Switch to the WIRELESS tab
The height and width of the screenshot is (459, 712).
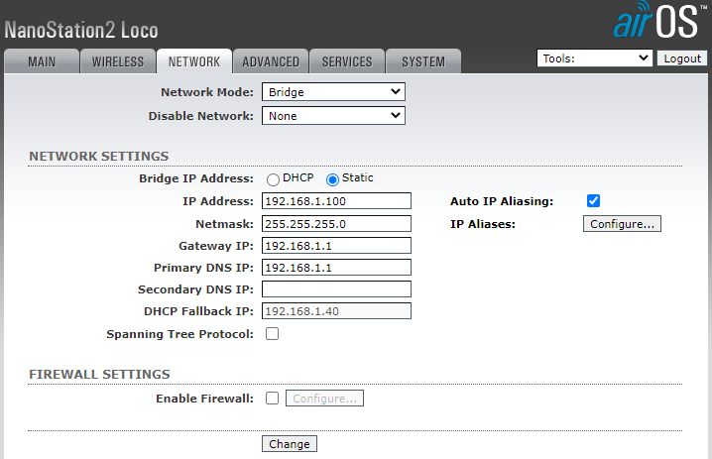[118, 61]
